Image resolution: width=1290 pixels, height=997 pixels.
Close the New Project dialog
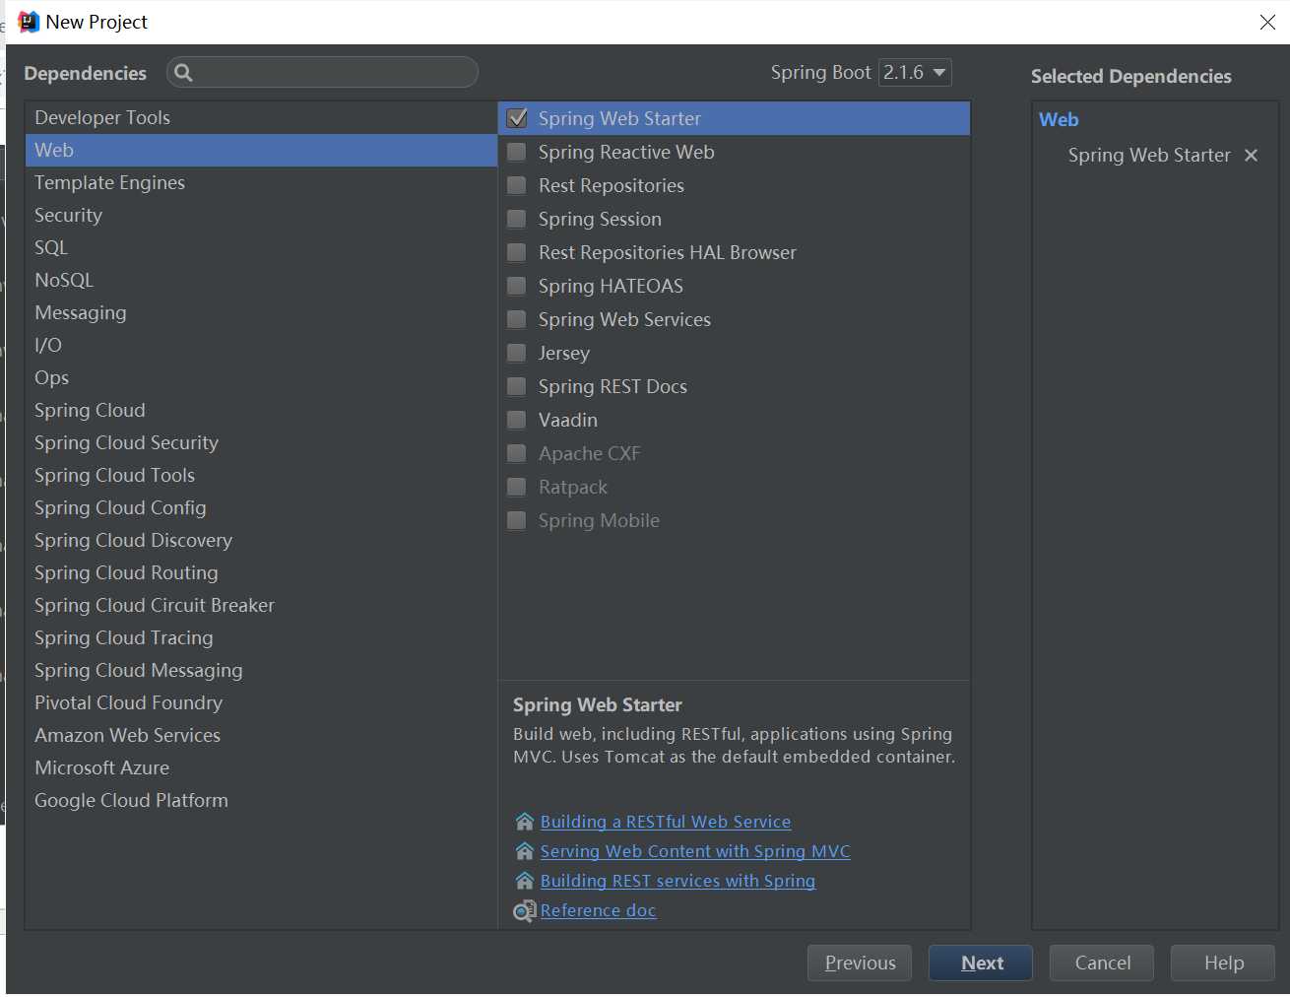tap(1267, 22)
